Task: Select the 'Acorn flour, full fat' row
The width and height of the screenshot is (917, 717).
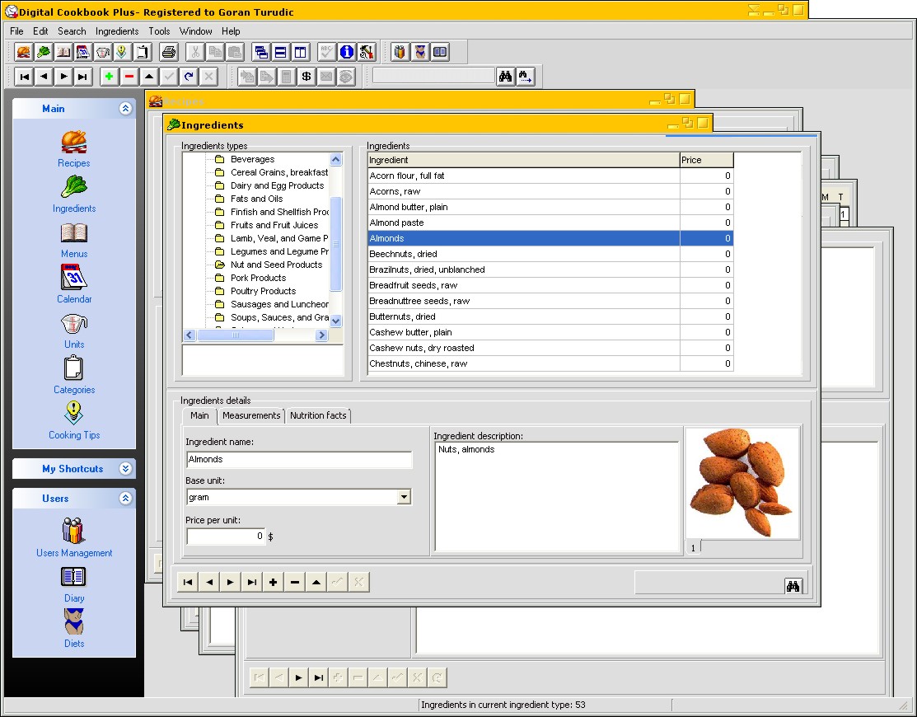Action: click(x=550, y=176)
